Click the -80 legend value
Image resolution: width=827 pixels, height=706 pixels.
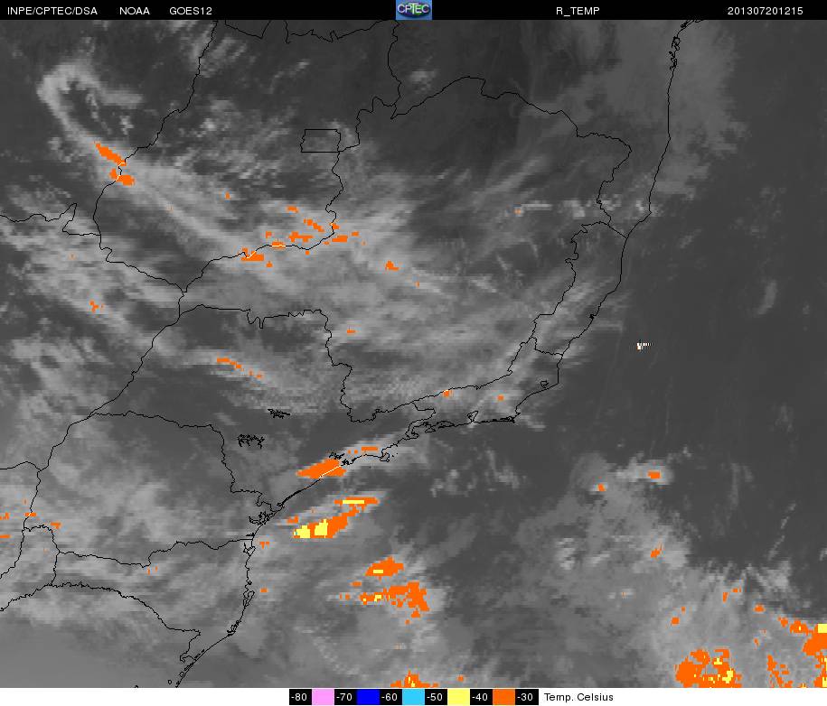(300, 697)
